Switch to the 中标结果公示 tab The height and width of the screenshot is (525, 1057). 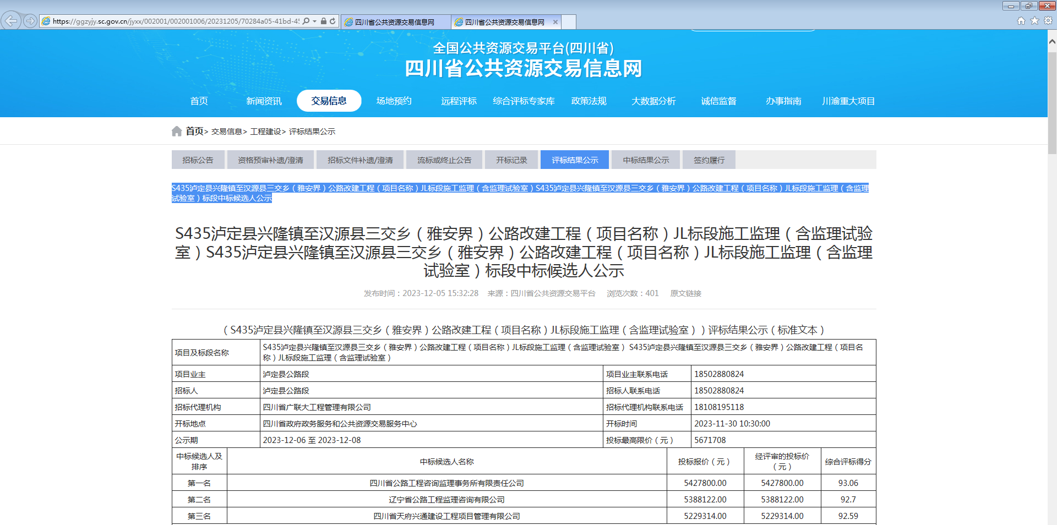(x=646, y=160)
